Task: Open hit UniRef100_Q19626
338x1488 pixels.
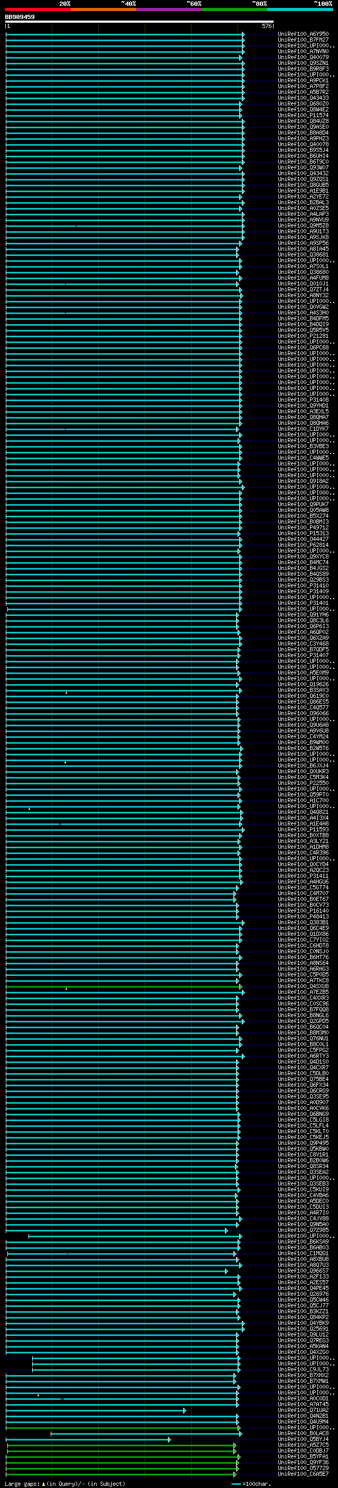Action: tap(303, 685)
